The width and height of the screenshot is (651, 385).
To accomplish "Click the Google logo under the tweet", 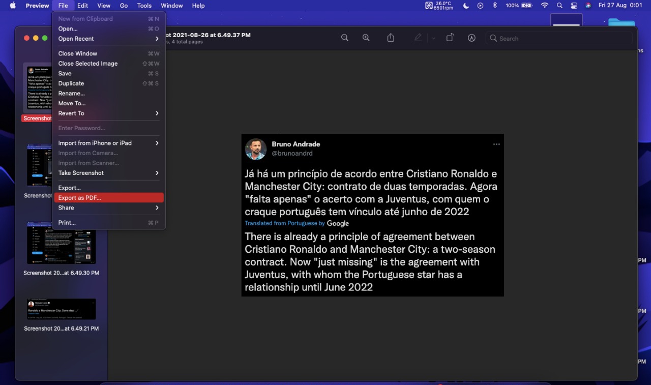I will tap(338, 224).
